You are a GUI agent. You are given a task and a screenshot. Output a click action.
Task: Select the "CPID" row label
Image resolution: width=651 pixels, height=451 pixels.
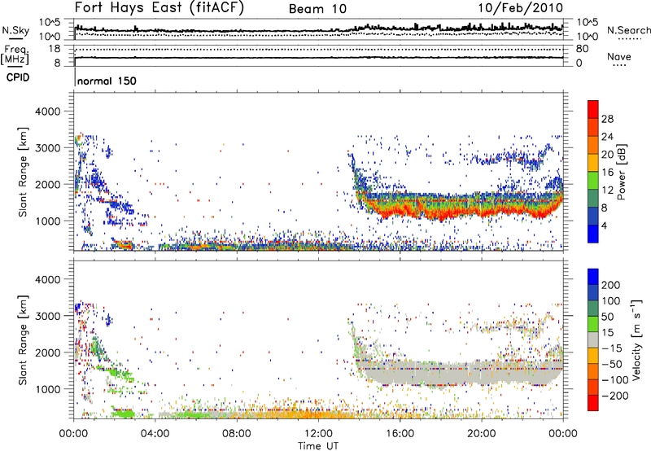(x=18, y=77)
